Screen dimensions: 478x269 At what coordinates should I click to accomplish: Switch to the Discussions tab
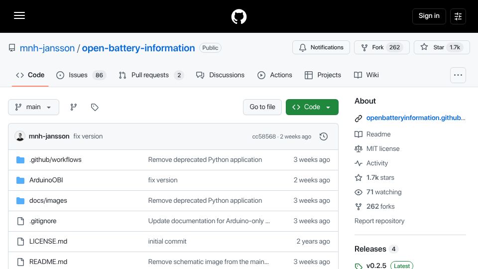click(x=220, y=75)
